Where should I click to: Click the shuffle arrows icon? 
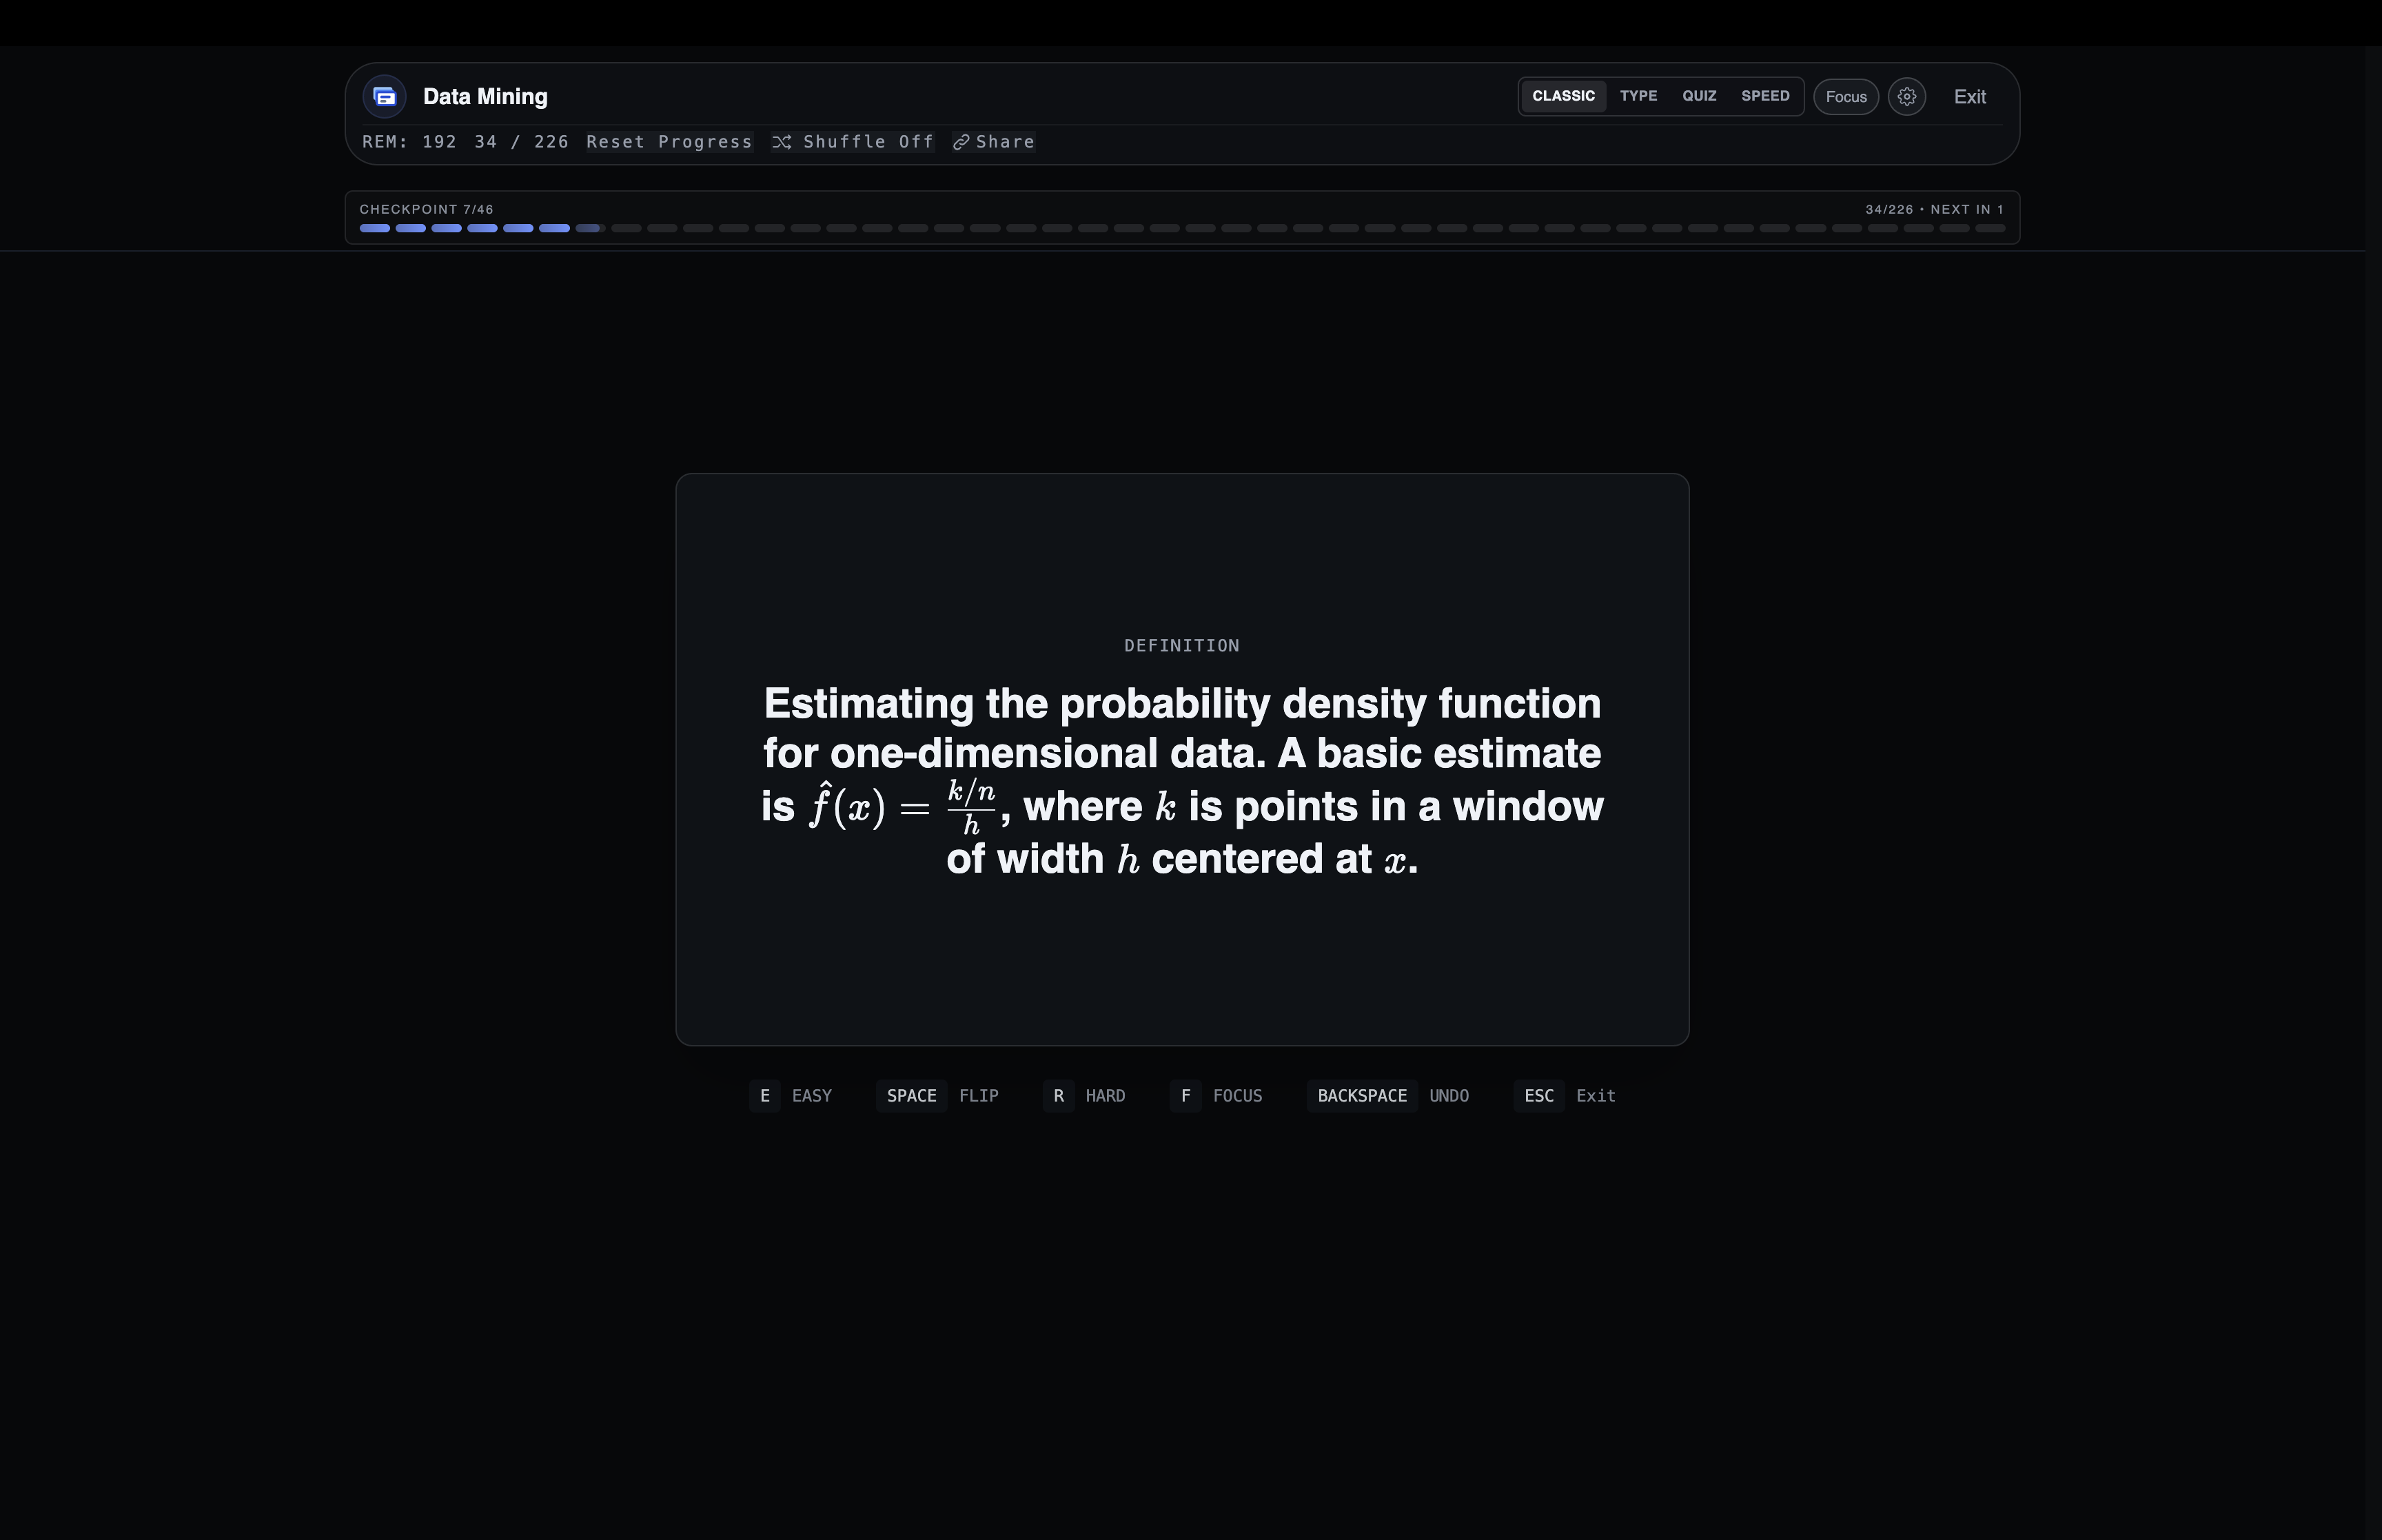(x=782, y=142)
